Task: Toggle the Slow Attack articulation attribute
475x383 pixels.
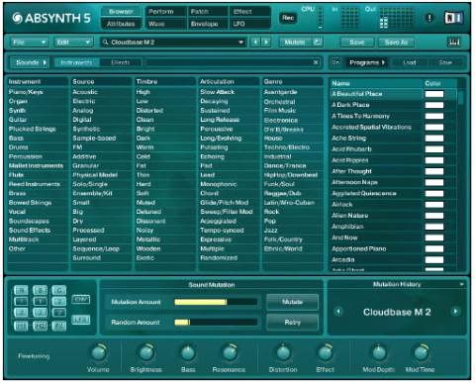Action: (218, 92)
